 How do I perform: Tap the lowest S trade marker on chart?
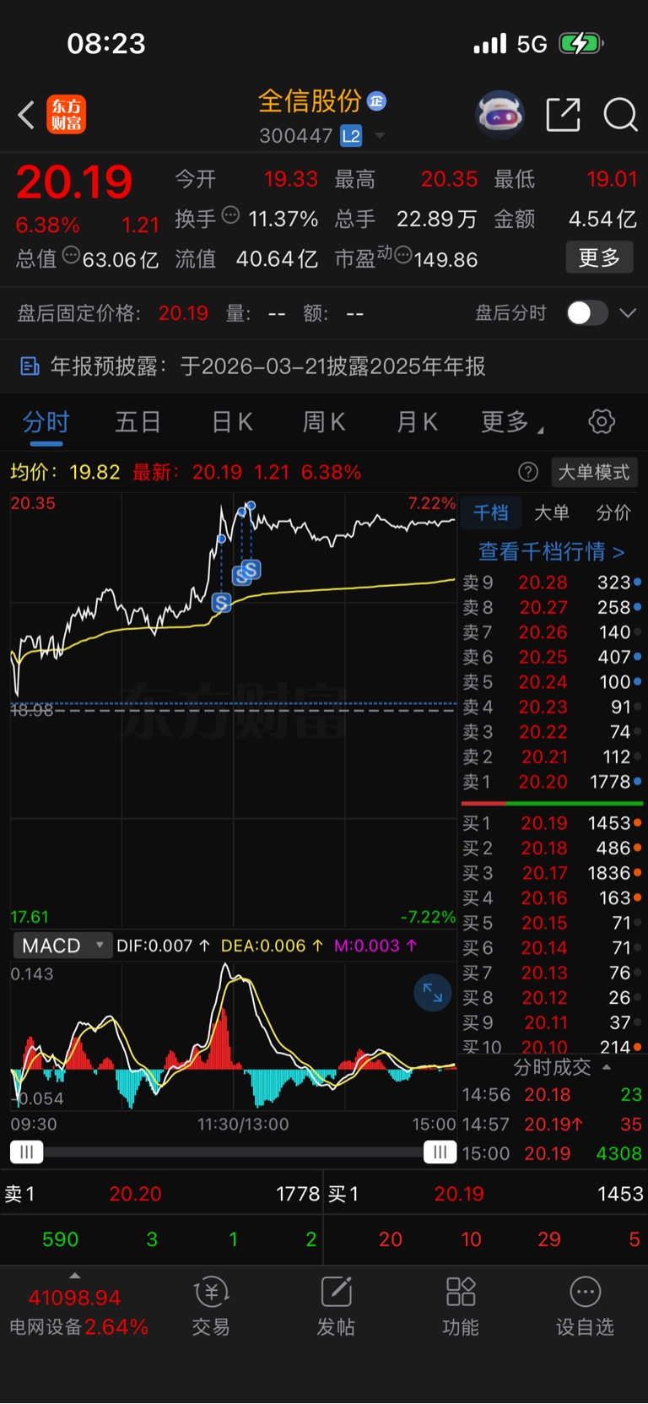coord(221,602)
